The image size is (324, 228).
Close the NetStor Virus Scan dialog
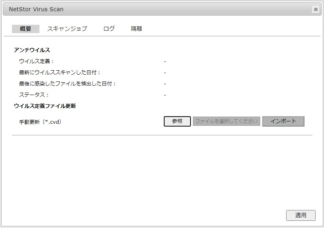[316, 9]
